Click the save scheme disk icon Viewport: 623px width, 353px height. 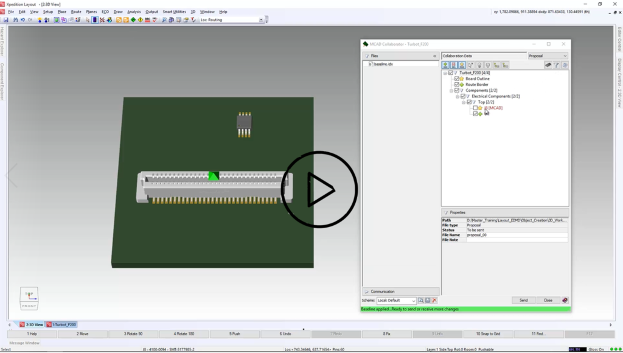428,301
